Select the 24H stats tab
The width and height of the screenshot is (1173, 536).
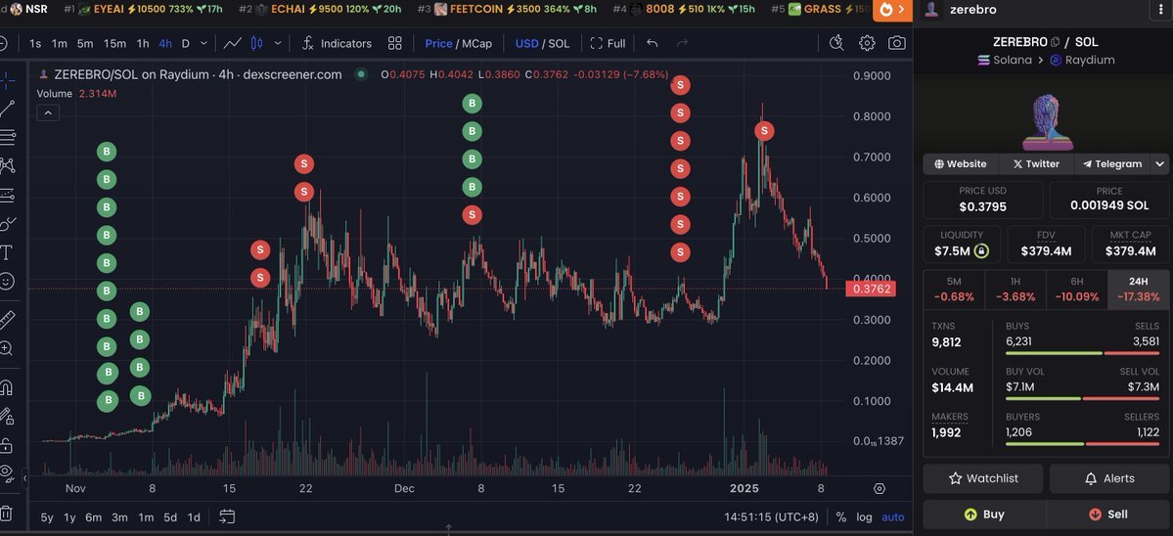pyautogui.click(x=1138, y=289)
